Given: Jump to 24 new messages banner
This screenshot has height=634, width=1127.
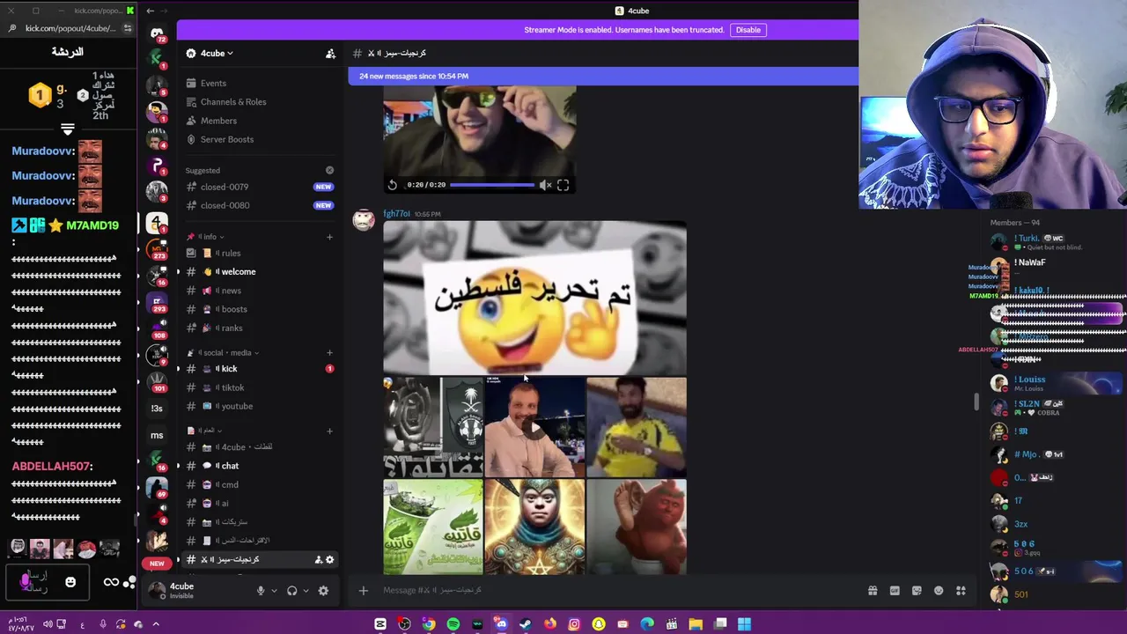Looking at the screenshot, I should pos(603,77).
